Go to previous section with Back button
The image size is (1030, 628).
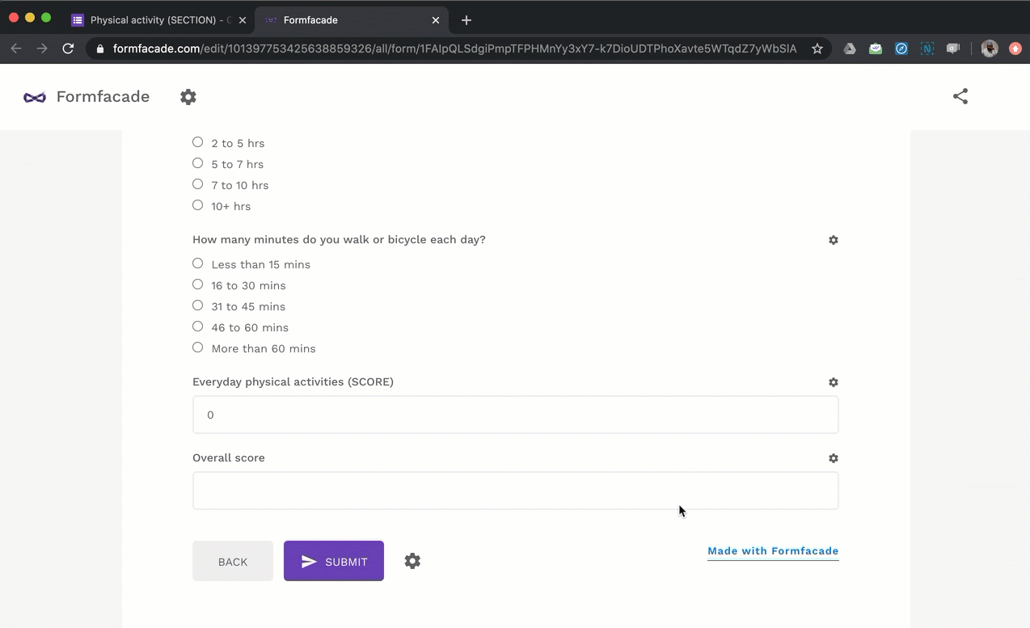[233, 561]
